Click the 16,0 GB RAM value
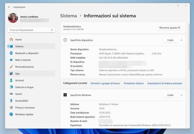194x134 pixels. coord(114,58)
